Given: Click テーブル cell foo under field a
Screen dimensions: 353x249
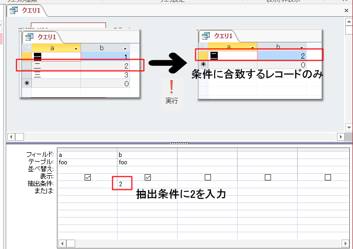Looking at the screenshot, I should tap(87, 162).
